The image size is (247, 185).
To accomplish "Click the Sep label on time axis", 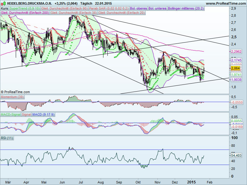I will [119, 182].
